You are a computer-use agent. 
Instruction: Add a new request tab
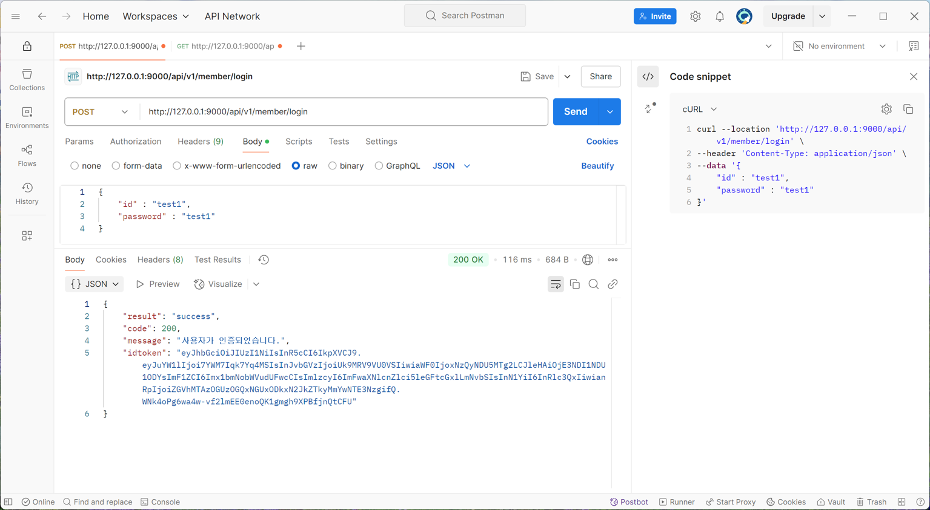pyautogui.click(x=301, y=46)
